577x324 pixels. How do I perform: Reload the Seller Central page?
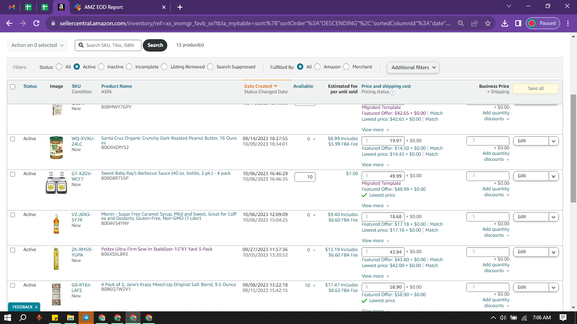36,23
